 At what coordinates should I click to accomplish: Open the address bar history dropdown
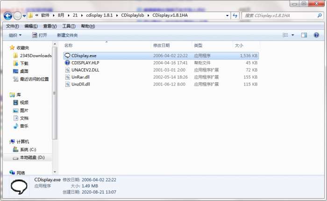[227, 15]
